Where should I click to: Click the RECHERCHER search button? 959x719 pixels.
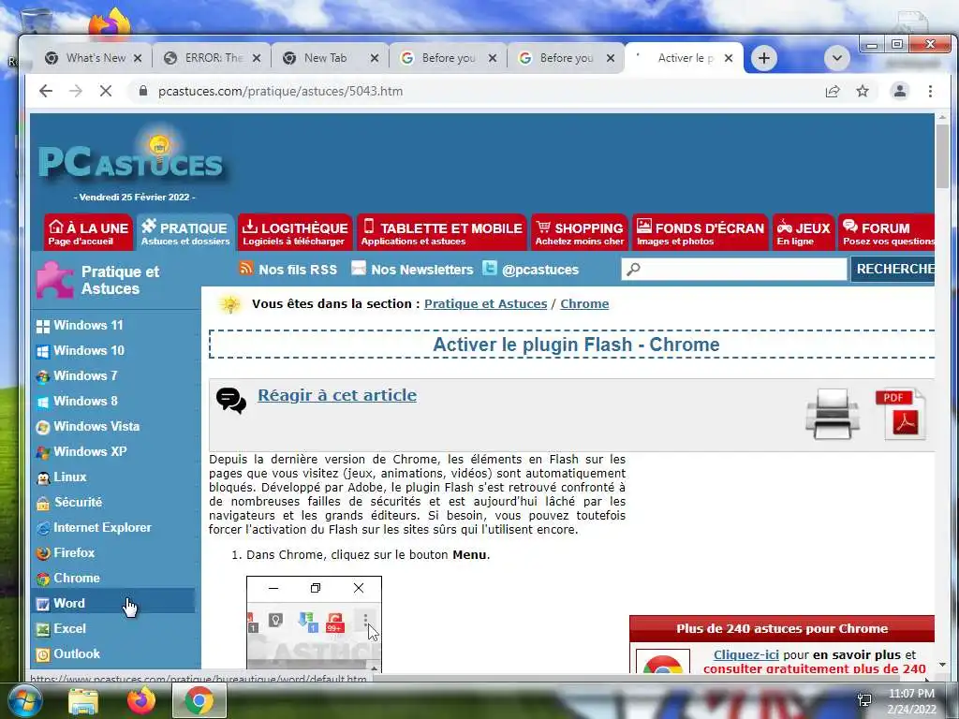[893, 269]
